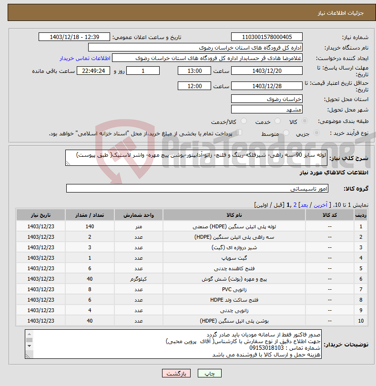The image size is (376, 386).
Task: Click the نام کالا column header
Action: (234, 215)
